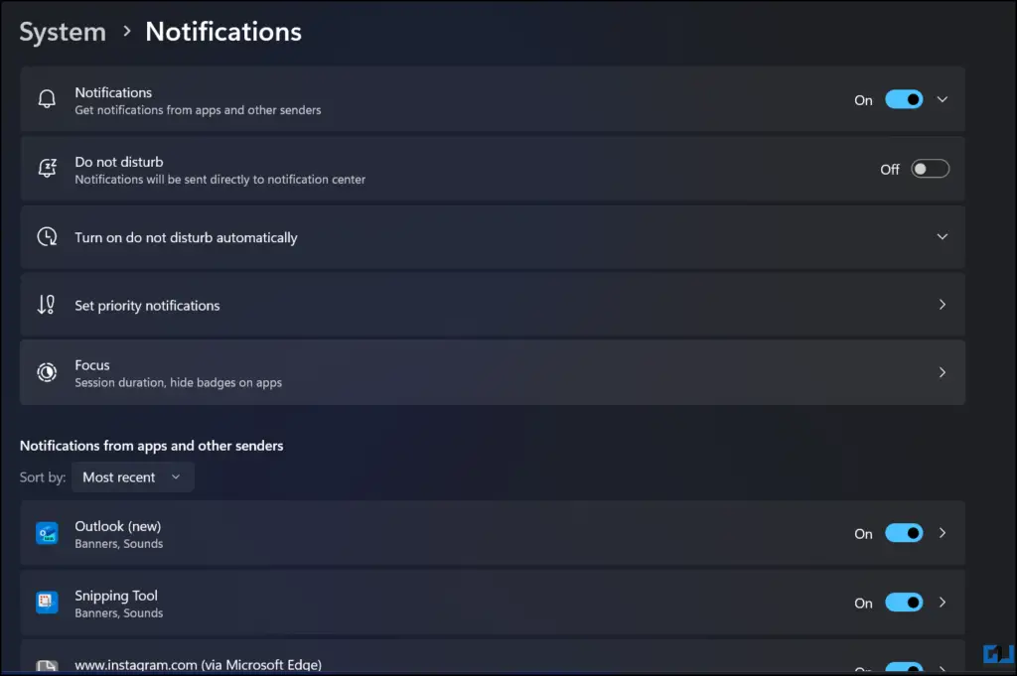The image size is (1017, 676).
Task: Click the Notifications bell icon
Action: (x=47, y=99)
